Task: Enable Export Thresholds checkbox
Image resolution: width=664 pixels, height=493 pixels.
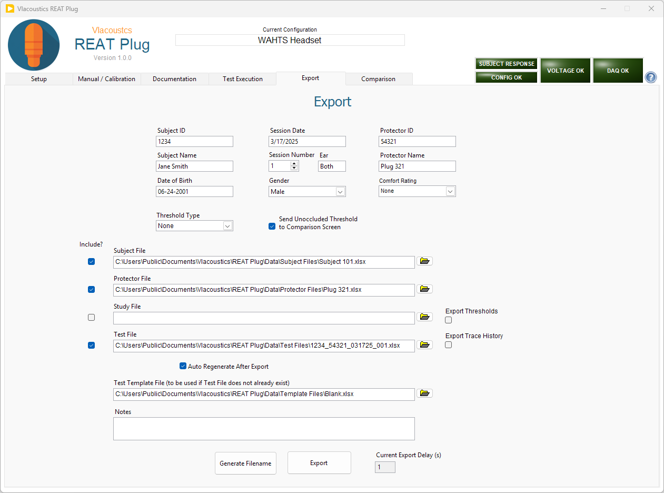Action: point(449,320)
